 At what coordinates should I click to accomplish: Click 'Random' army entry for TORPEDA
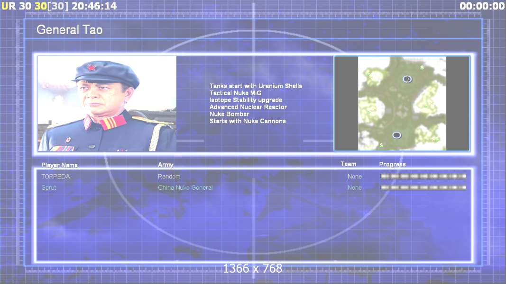pyautogui.click(x=169, y=177)
